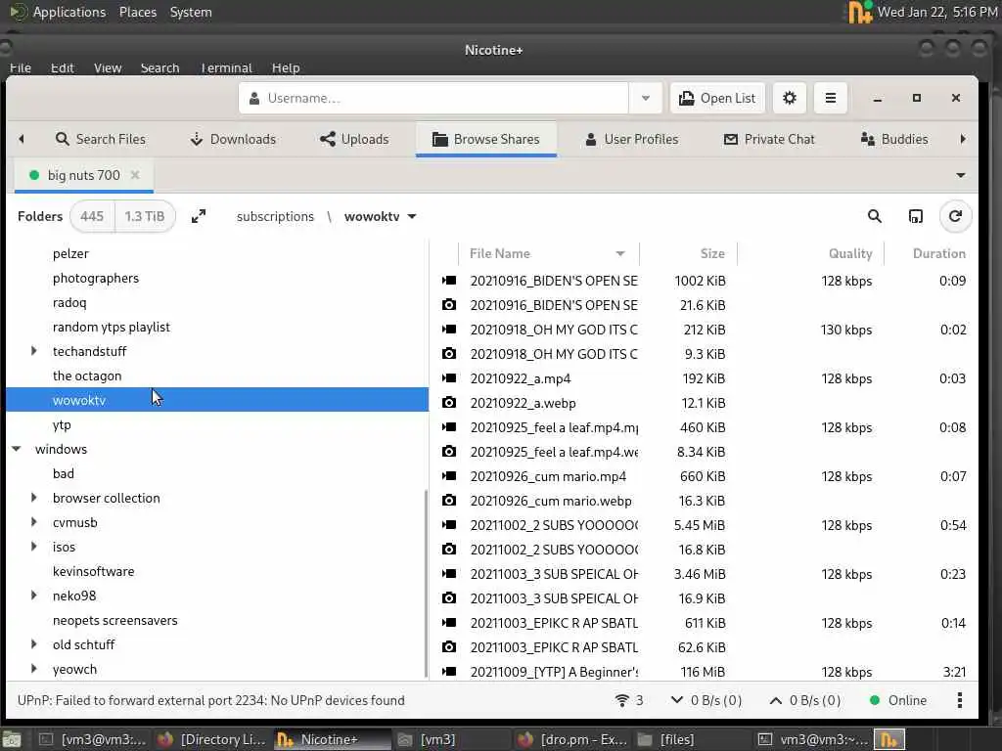
Task: Open the Buddies tab
Action: pyautogui.click(x=894, y=139)
